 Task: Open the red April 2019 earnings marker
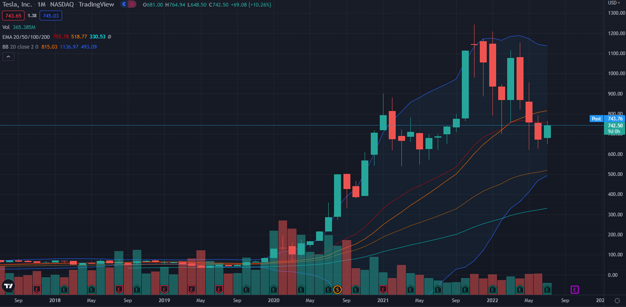point(192,290)
